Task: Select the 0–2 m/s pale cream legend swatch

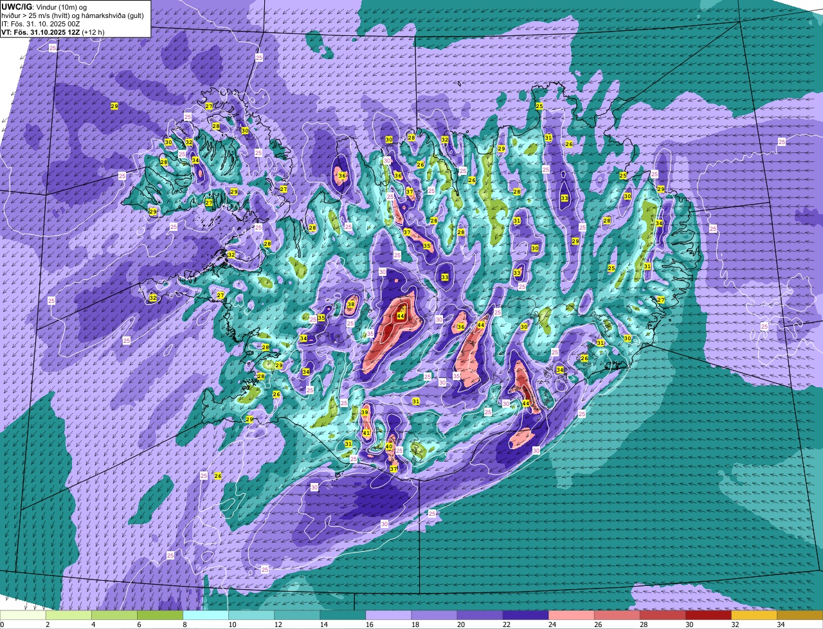Action: (x=23, y=615)
